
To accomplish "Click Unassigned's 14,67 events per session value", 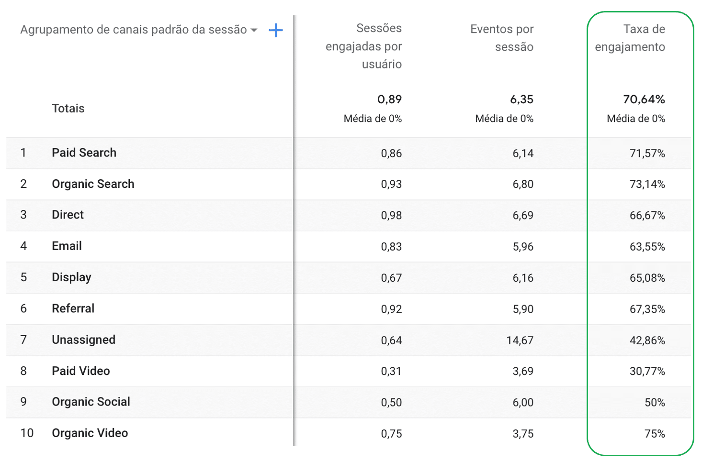I will pyautogui.click(x=520, y=340).
